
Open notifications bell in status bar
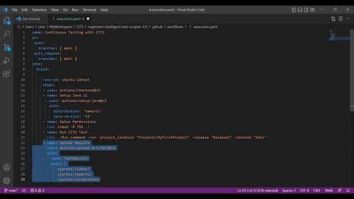click(348, 191)
